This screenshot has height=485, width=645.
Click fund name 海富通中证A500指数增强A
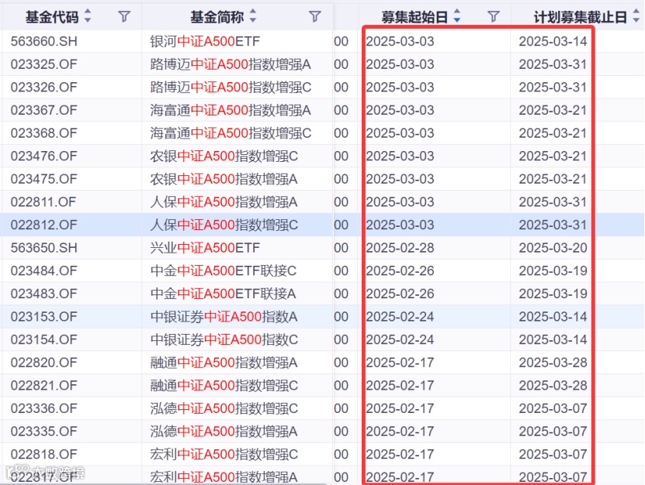231,111
